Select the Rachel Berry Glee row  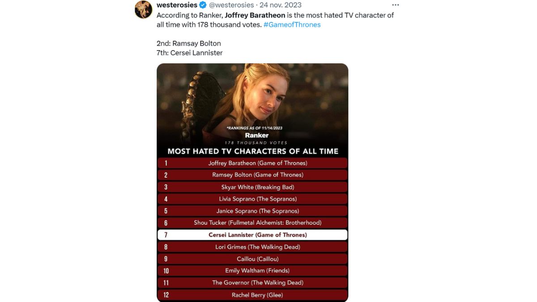click(252, 294)
